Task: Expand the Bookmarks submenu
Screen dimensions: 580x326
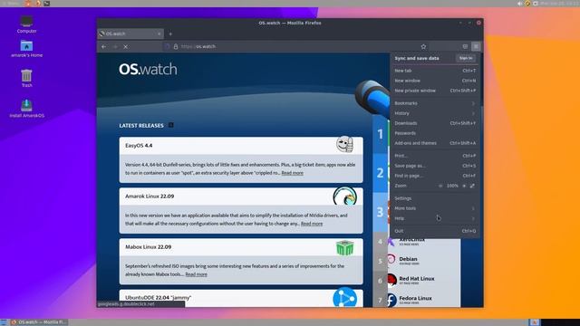Action: pos(435,103)
